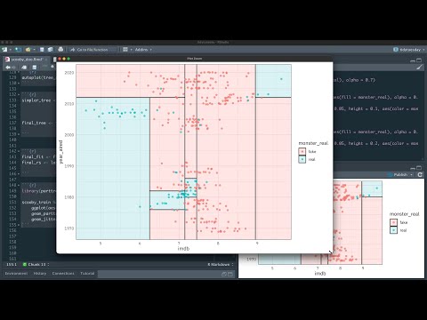This screenshot has width=427, height=320.
Task: Click the back arrow in the editor toolbar
Action: coord(8,68)
